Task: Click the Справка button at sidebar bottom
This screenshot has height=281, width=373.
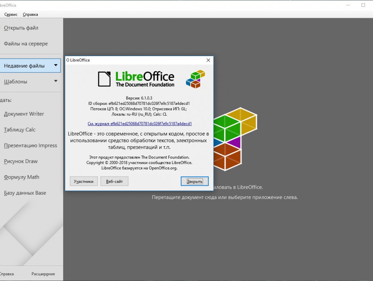Action: (7, 274)
